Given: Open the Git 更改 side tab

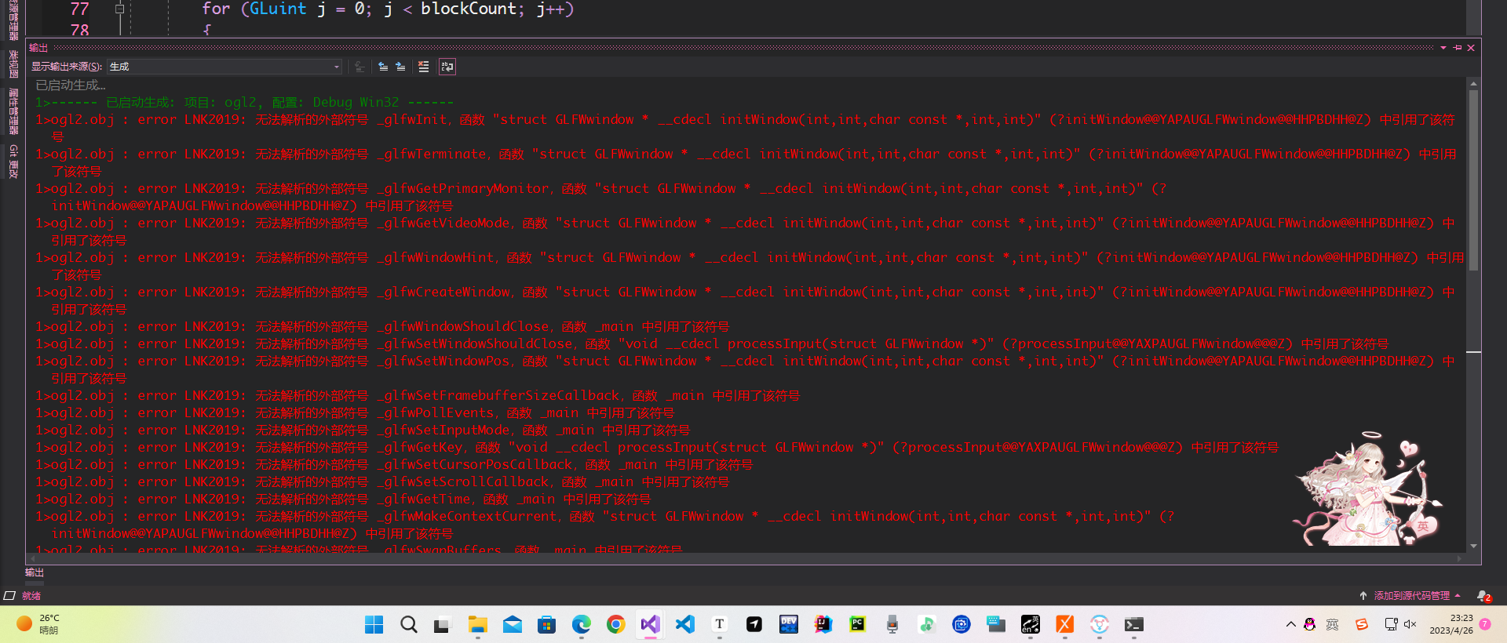Looking at the screenshot, I should click(x=13, y=161).
